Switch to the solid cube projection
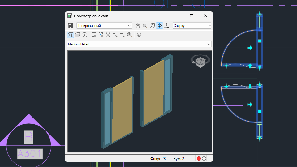Image resolution: width=297 pixels, height=167 pixels. (x=77, y=35)
